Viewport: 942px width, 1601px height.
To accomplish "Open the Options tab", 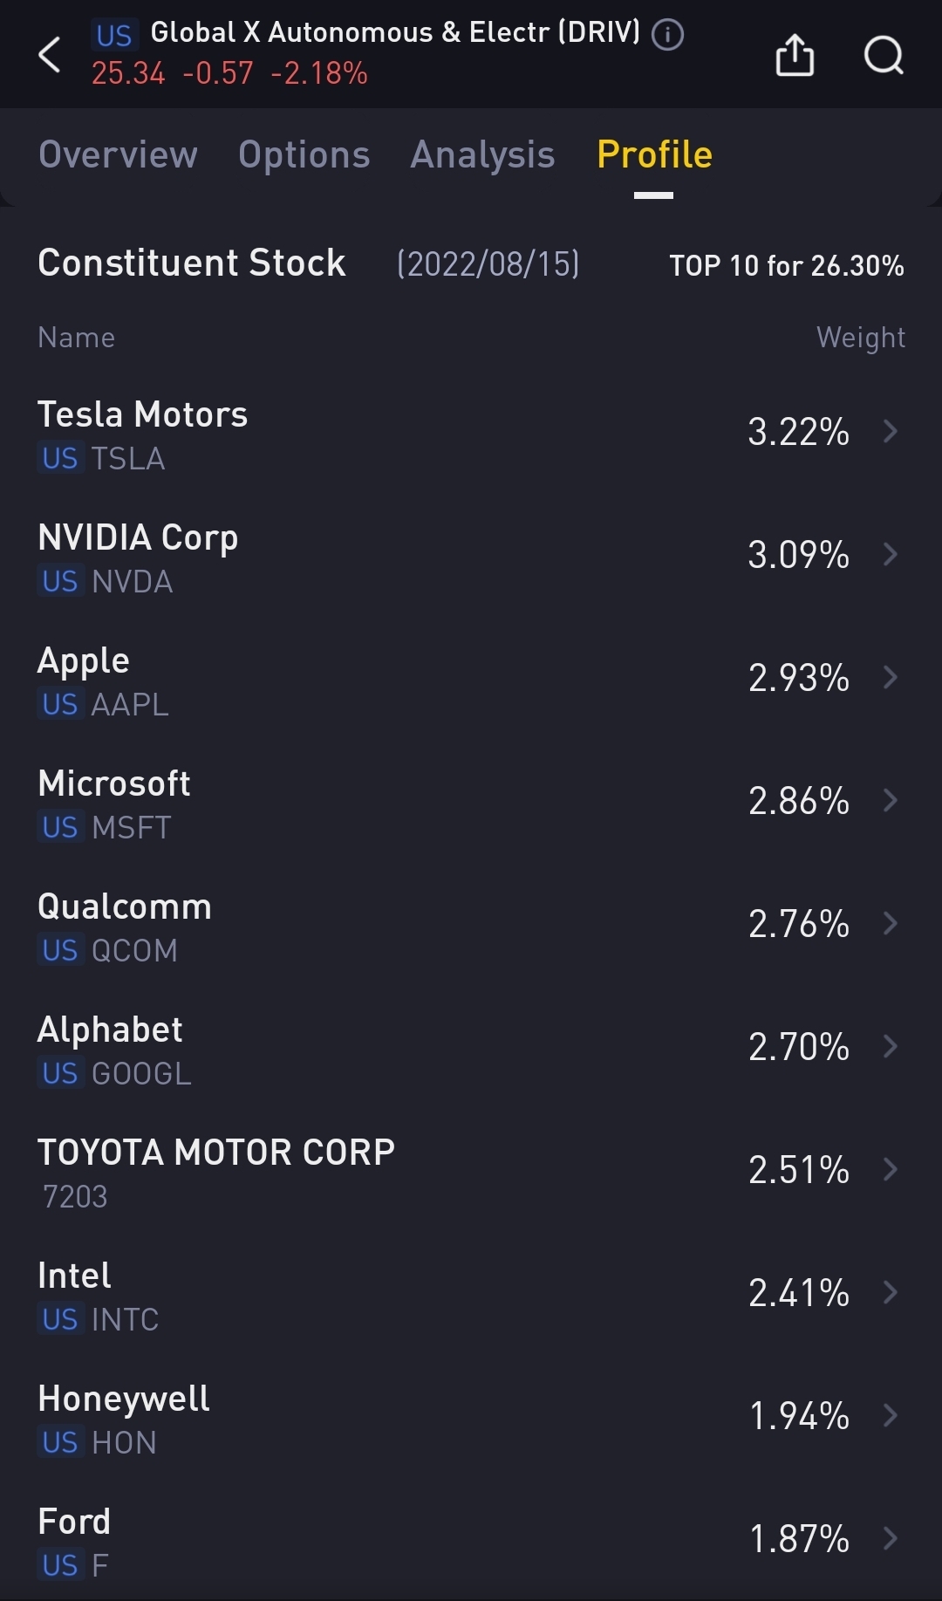I will click(x=304, y=154).
